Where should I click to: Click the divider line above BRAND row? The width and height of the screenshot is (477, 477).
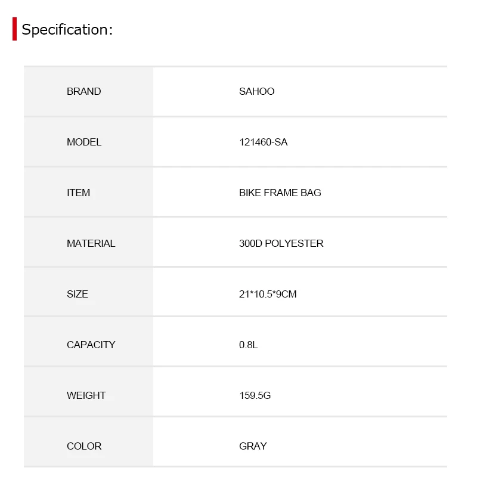click(x=236, y=66)
